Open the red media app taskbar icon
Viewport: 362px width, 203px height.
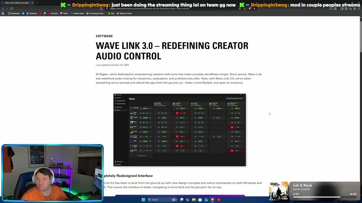coord(219,200)
